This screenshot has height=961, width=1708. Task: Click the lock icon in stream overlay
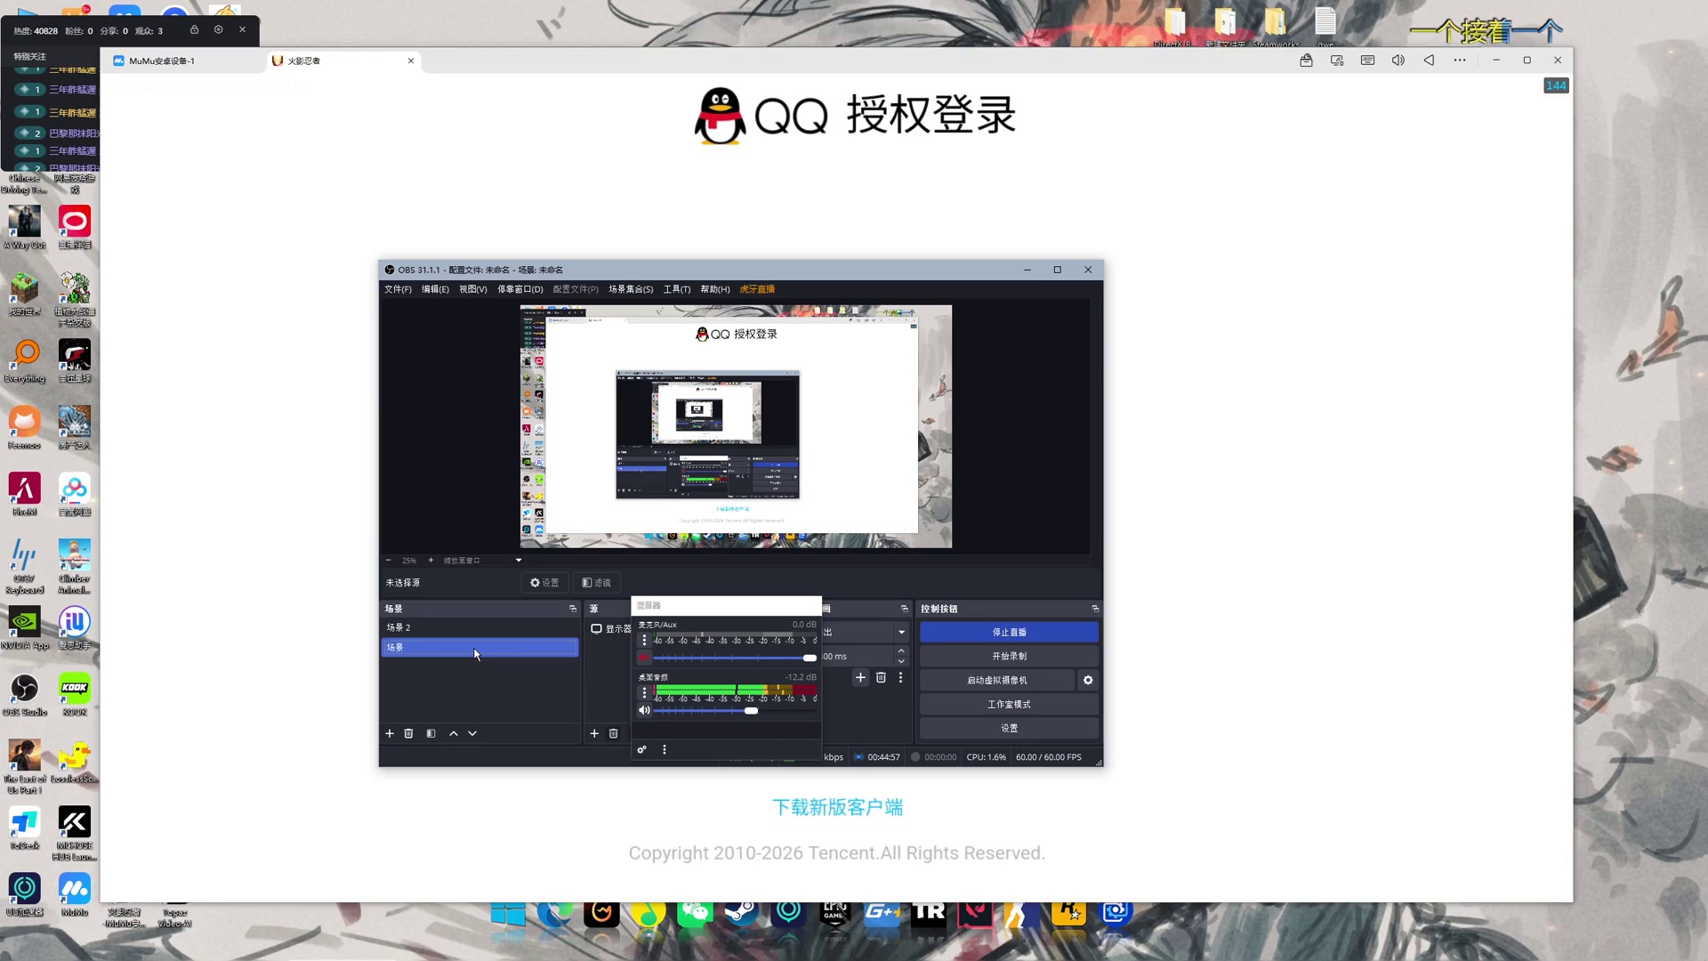point(194,30)
